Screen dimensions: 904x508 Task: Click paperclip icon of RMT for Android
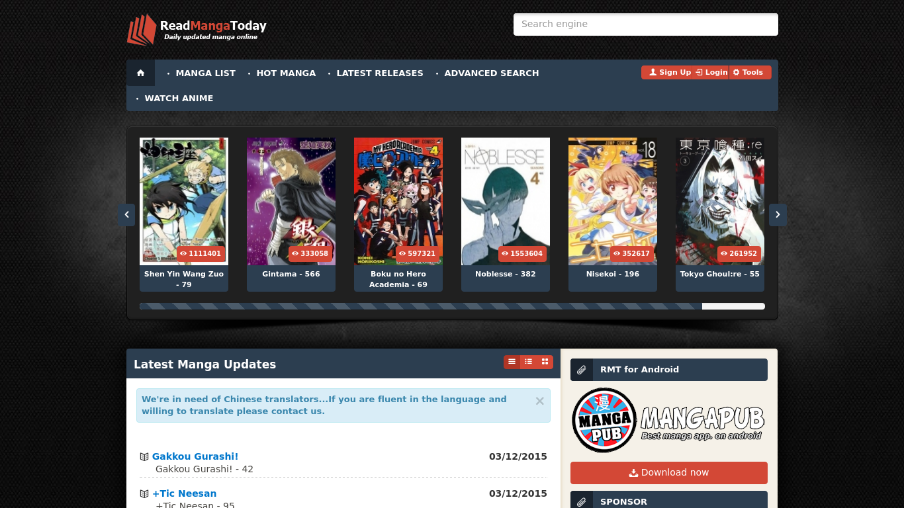click(581, 370)
